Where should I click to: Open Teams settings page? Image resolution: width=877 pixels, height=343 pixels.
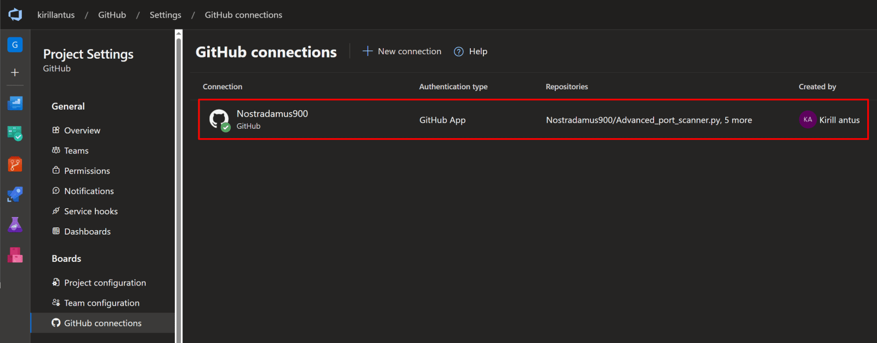point(76,151)
